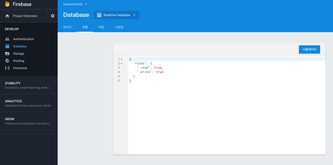Open the account book project dropdown

click(75, 4)
